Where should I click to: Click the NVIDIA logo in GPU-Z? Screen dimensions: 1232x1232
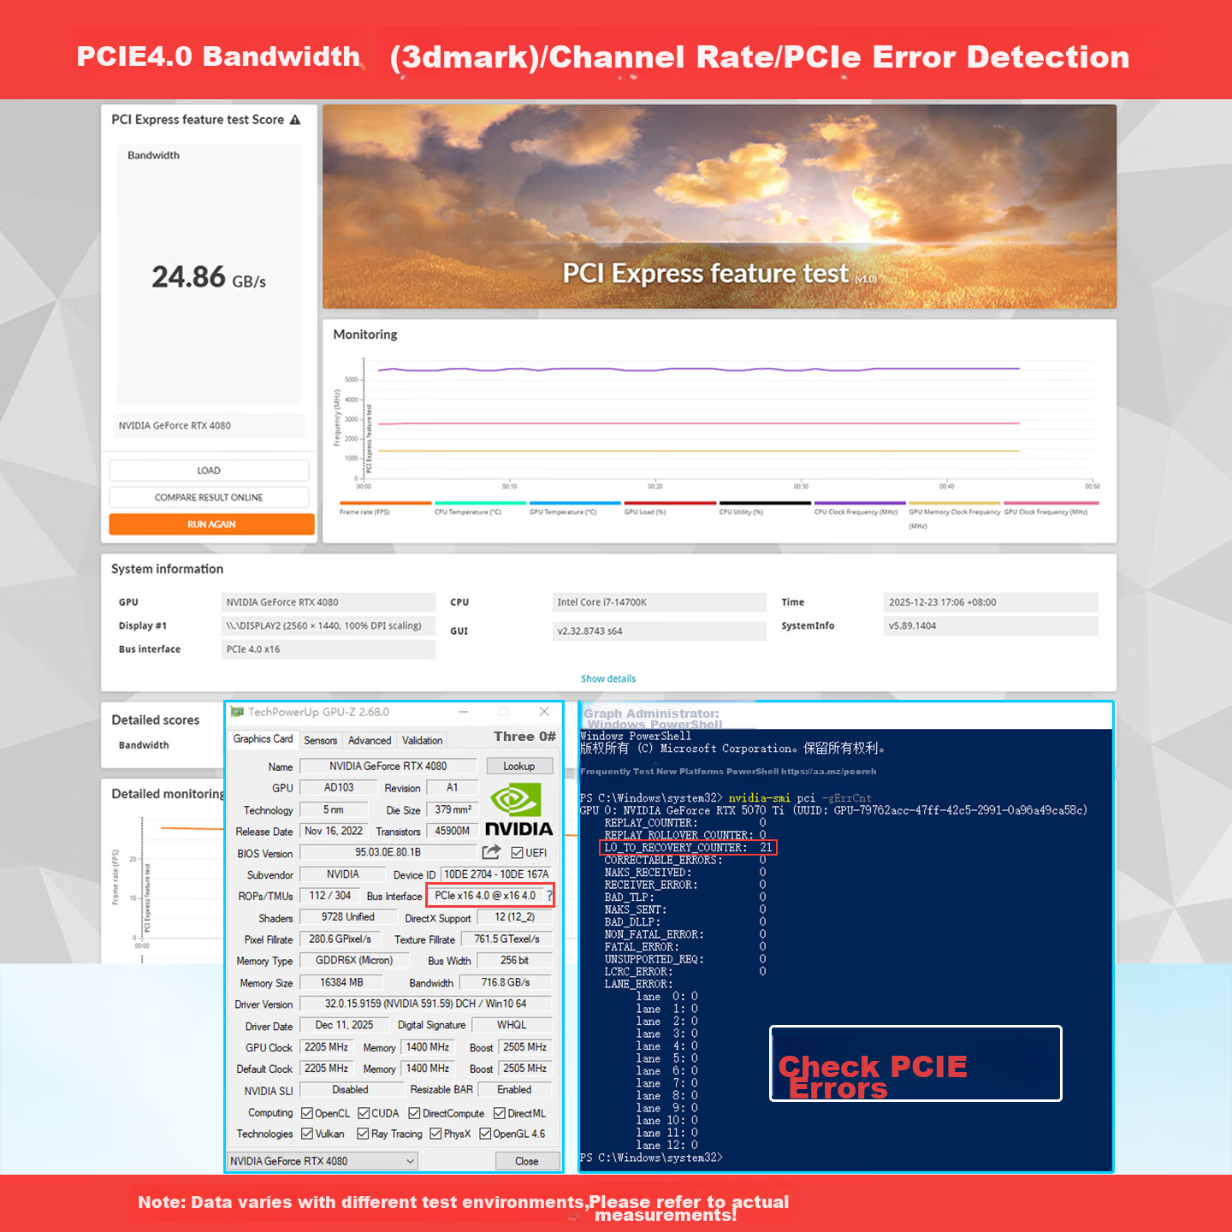(519, 810)
